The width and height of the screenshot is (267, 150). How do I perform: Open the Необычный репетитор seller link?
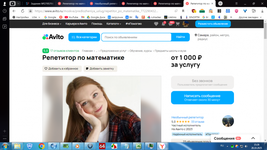pyautogui.click(x=187, y=117)
